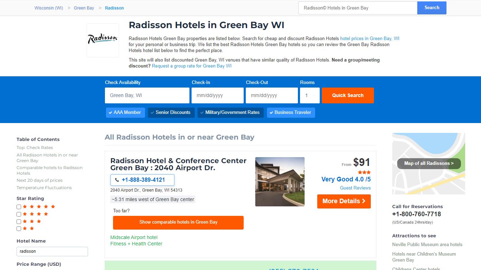The image size is (481, 270).
Task: Click the Very Good 4.0 /5 rating
Action: click(x=346, y=179)
